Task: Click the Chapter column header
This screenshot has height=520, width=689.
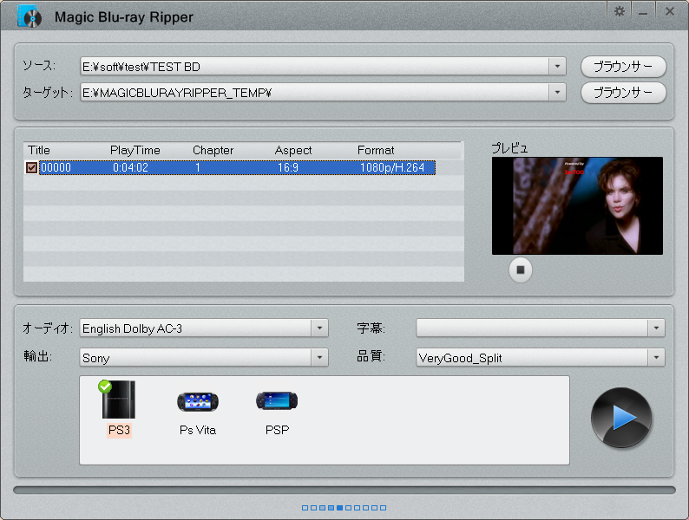Action: tap(213, 150)
